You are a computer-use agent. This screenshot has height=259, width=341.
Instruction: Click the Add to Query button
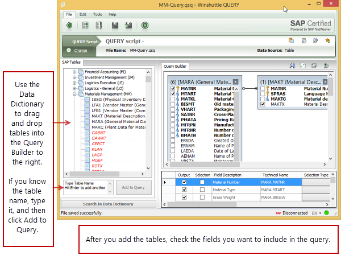pos(134,187)
